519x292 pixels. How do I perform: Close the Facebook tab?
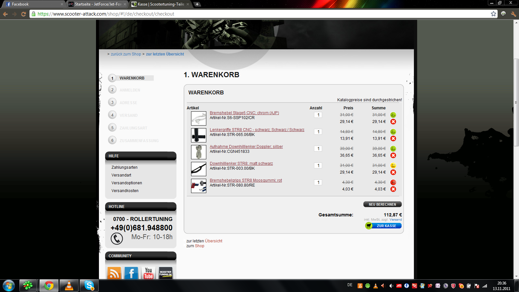coord(62,4)
